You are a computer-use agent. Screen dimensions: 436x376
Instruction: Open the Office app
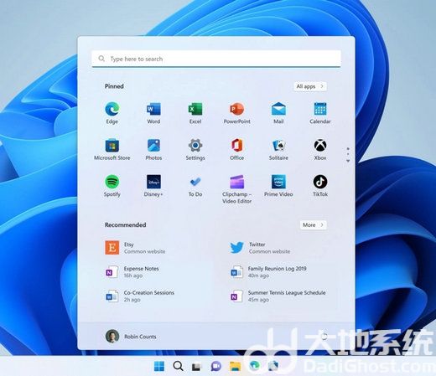(x=237, y=150)
